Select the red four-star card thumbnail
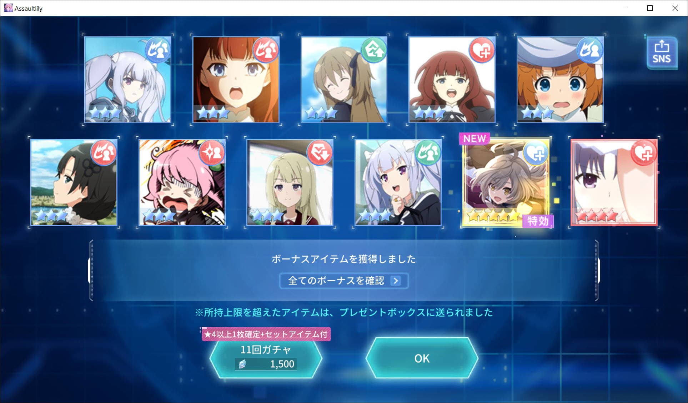Viewport: 688px width, 403px height. tap(614, 182)
